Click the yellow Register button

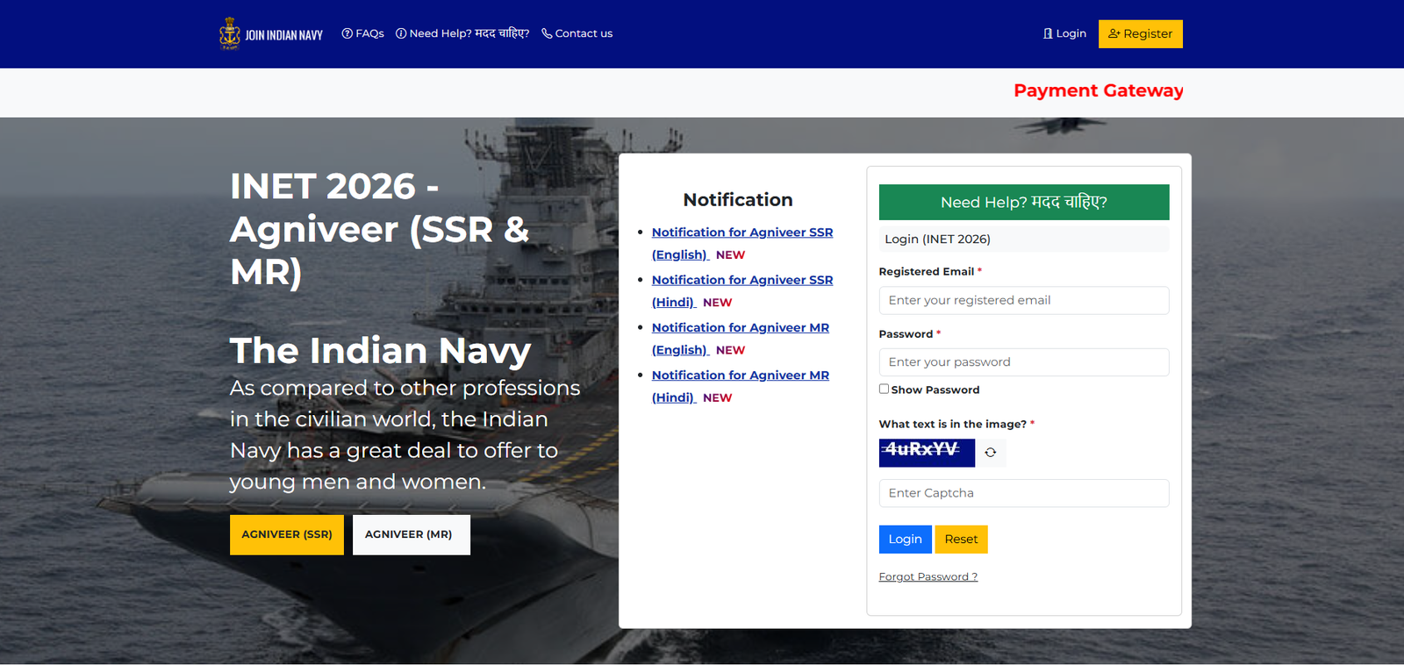click(x=1141, y=33)
